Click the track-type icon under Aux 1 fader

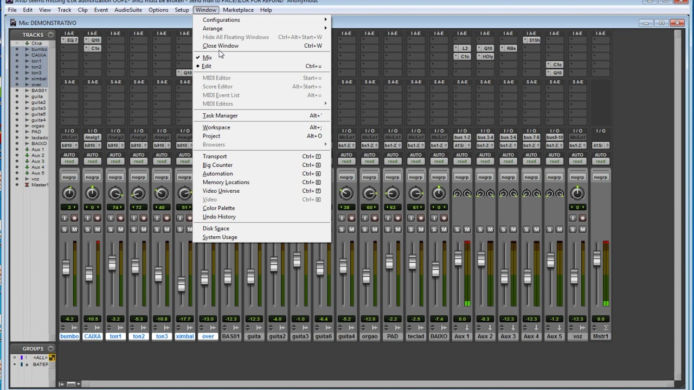coord(467,328)
